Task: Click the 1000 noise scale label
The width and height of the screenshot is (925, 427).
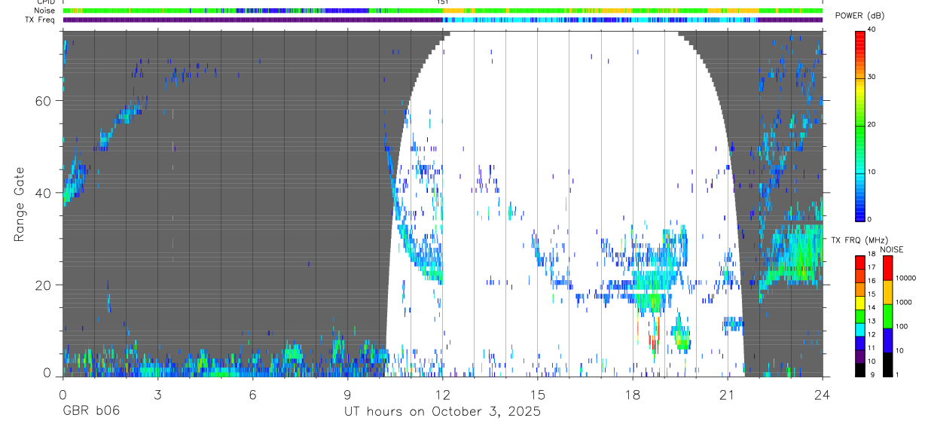Action: point(904,303)
